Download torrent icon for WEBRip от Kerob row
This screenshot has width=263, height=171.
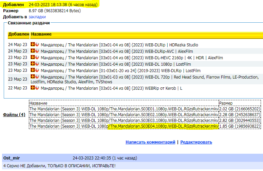pyautogui.click(x=33, y=87)
